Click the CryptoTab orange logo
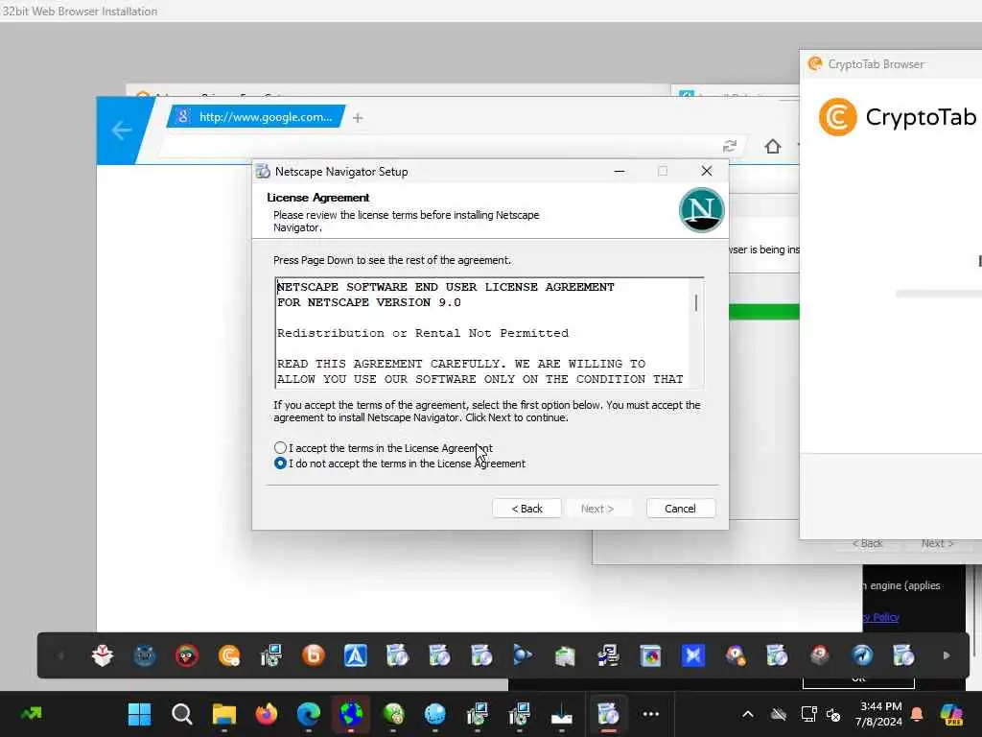The height and width of the screenshot is (737, 982). (x=837, y=117)
